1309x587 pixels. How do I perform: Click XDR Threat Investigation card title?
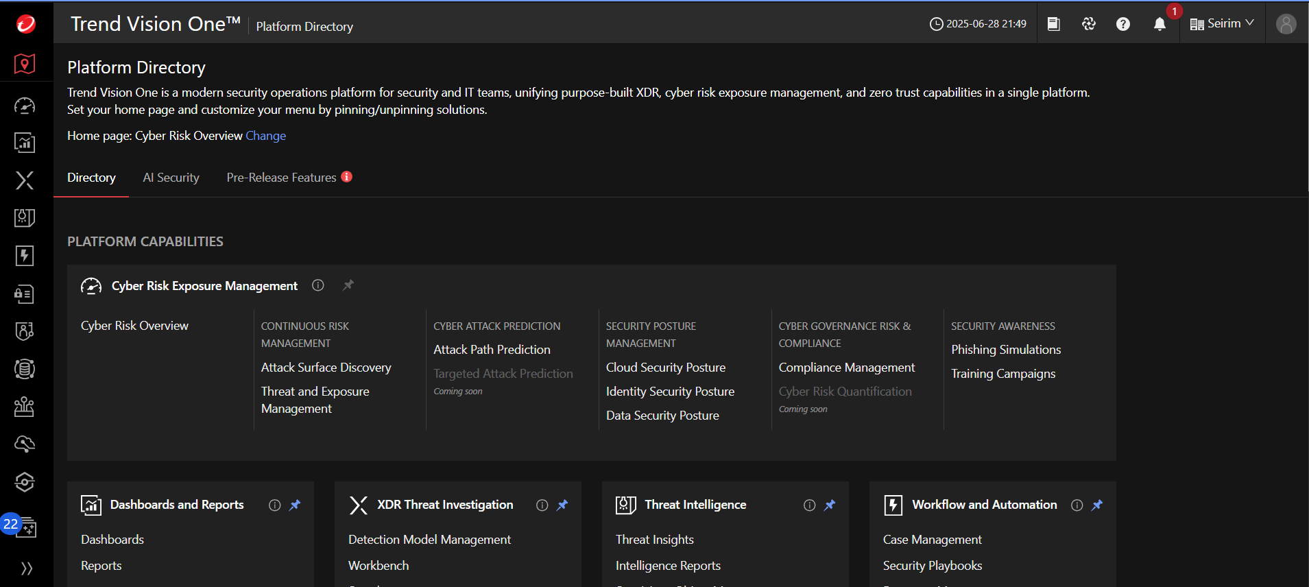click(445, 505)
